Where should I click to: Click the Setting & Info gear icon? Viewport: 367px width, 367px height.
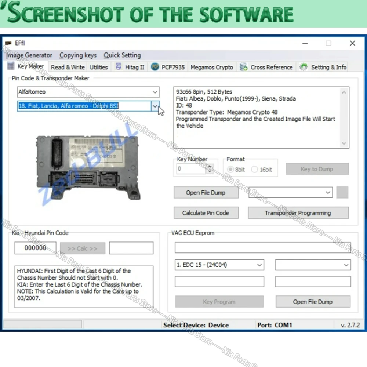(x=304, y=67)
